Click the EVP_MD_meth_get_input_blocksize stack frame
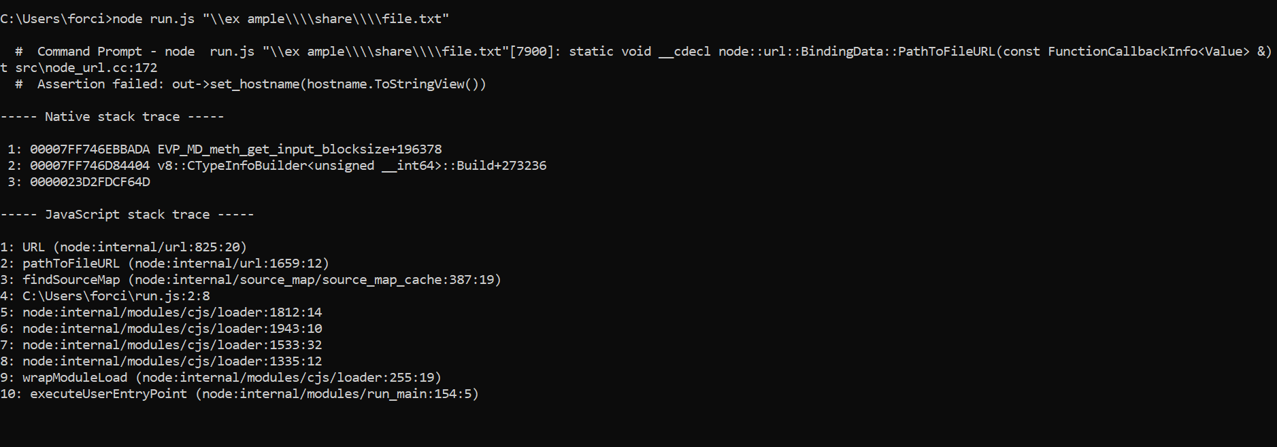1277x447 pixels. (299, 149)
